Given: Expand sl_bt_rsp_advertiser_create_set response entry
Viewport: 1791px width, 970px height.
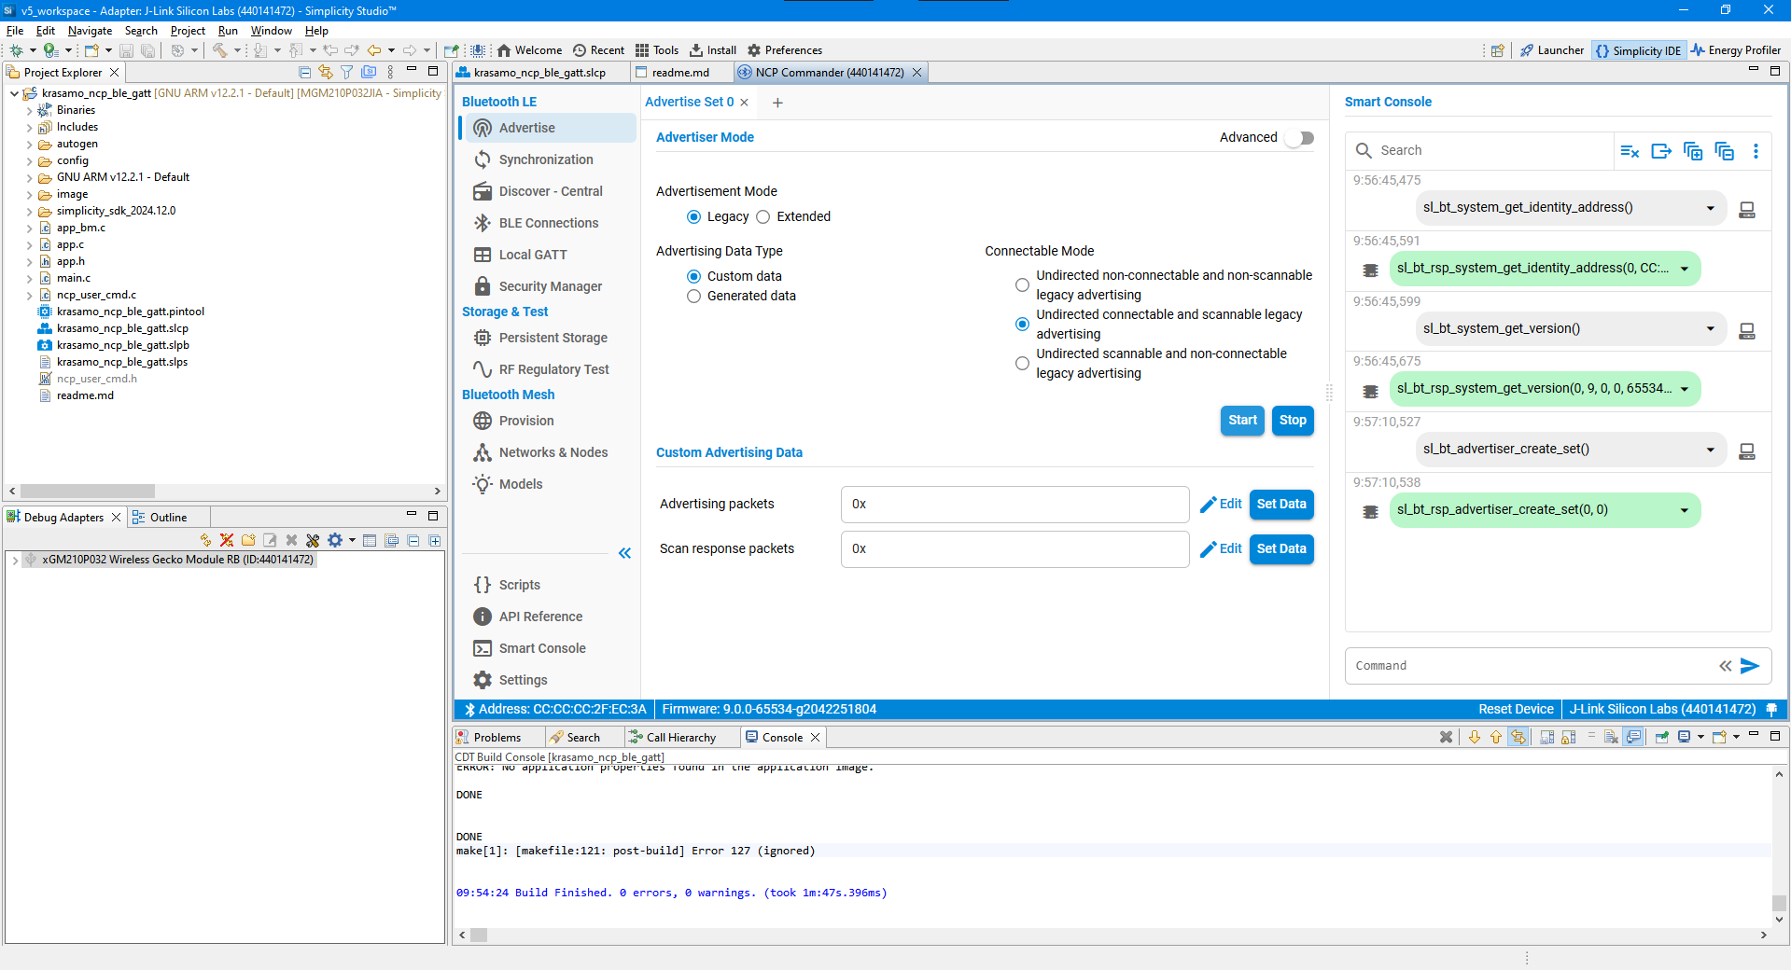Looking at the screenshot, I should tap(1685, 510).
